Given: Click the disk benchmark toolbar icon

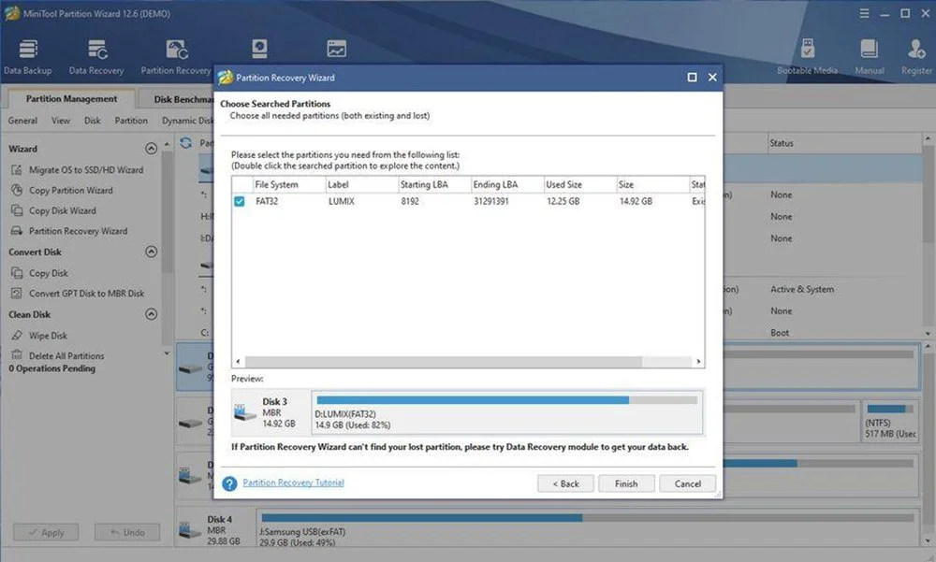Looking at the screenshot, I should coord(259,49).
